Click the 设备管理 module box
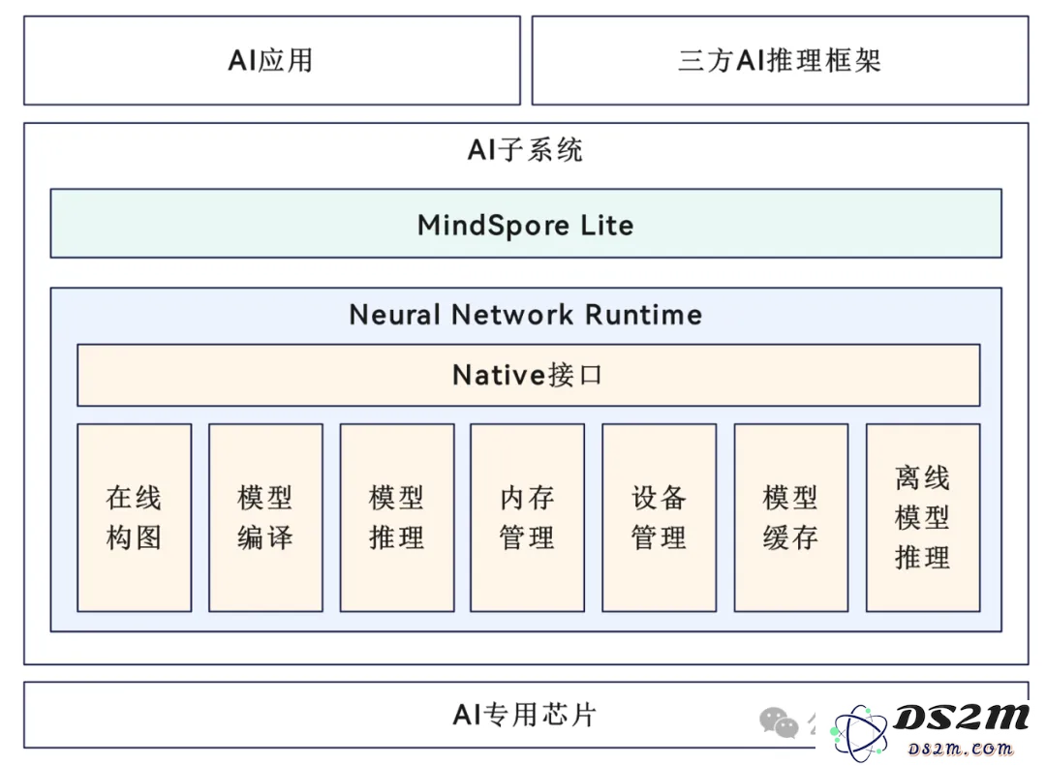 pyautogui.click(x=660, y=518)
